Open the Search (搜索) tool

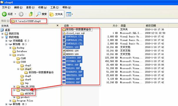tap(41, 14)
